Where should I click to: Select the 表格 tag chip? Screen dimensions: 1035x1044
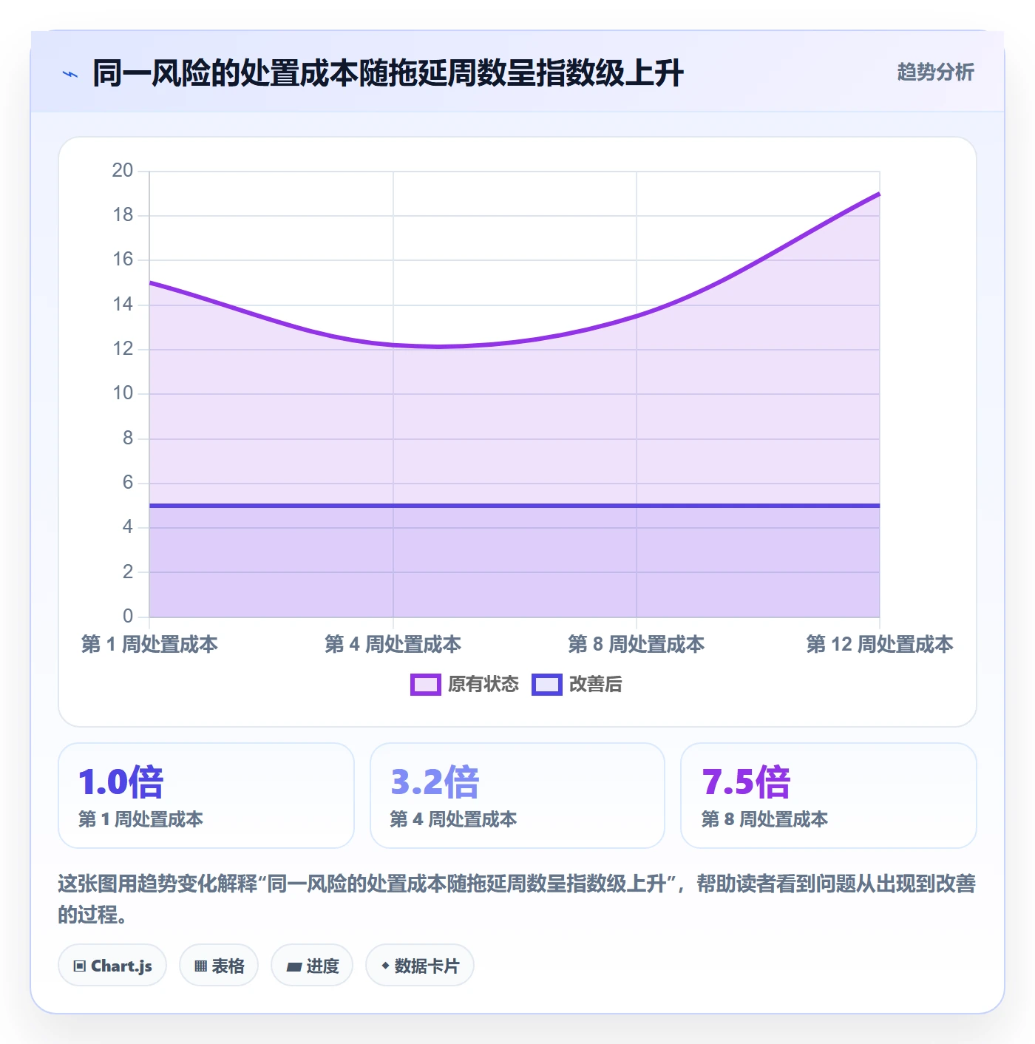[219, 965]
